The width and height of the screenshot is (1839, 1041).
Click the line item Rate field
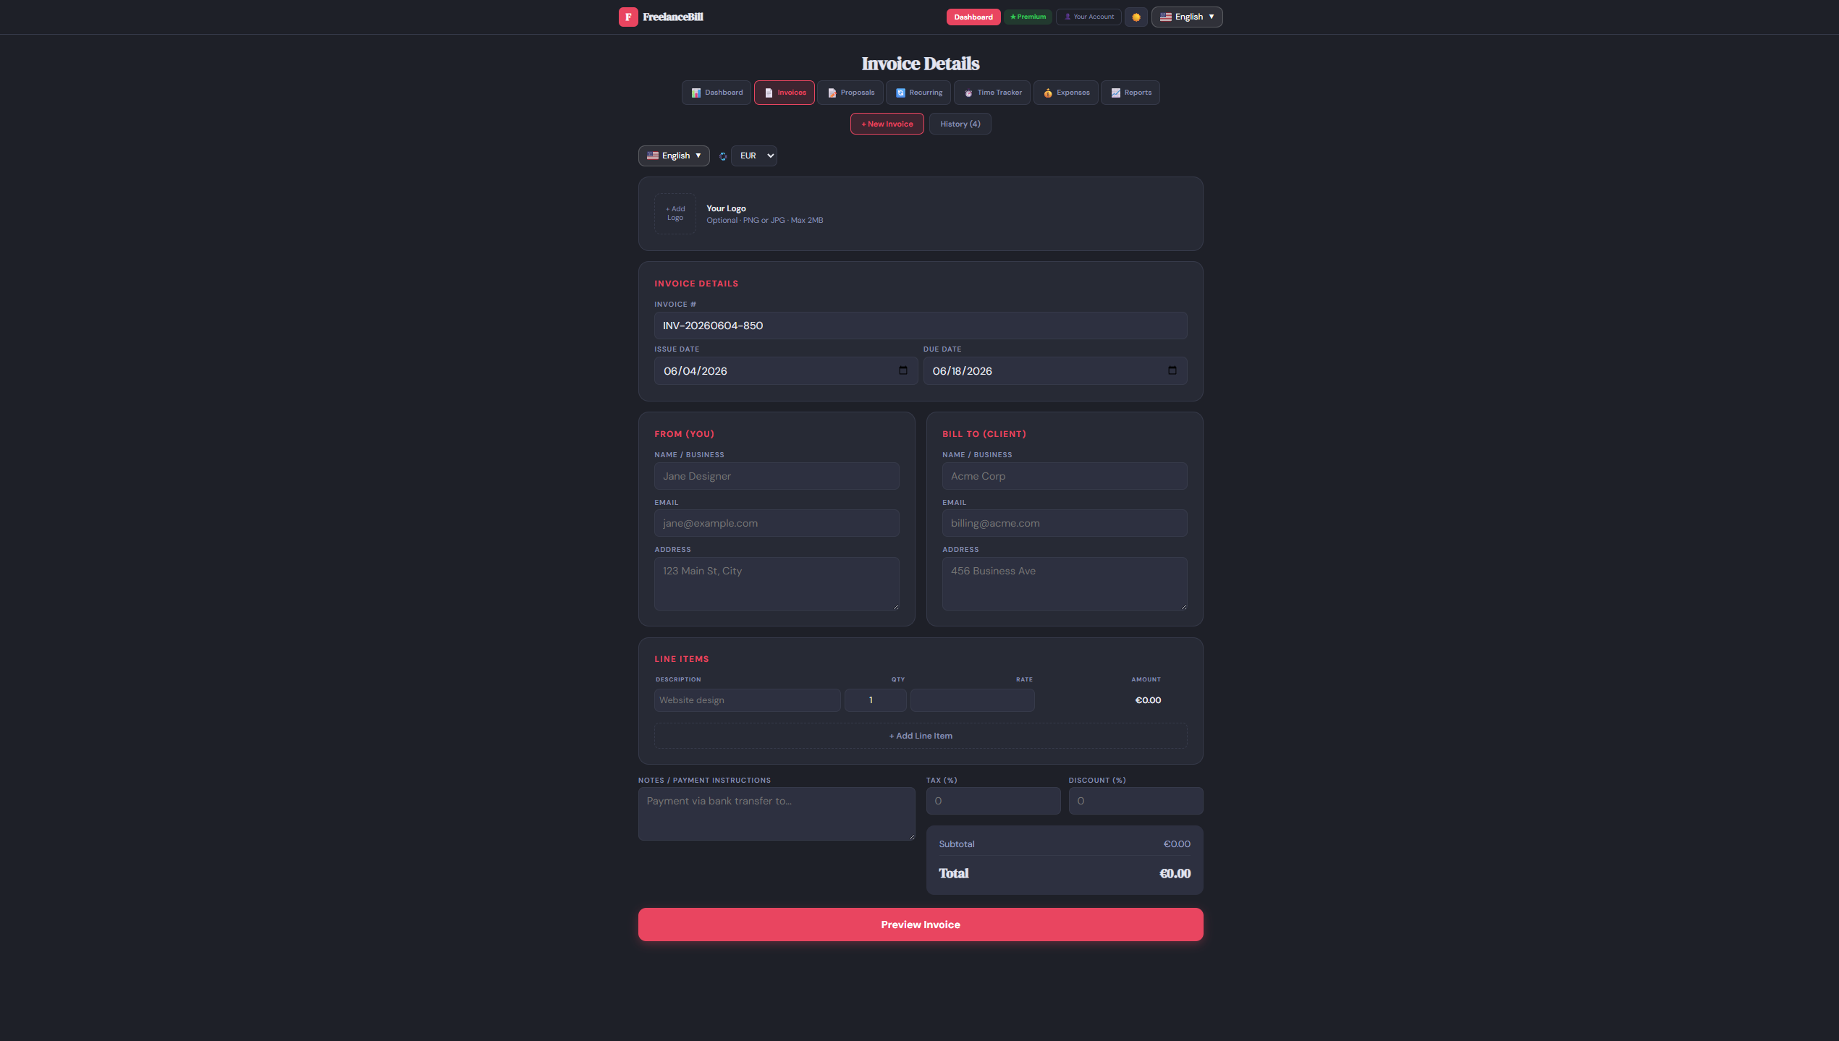coord(972,700)
